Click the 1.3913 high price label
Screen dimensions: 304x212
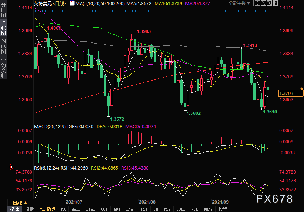pyautogui.click(x=250, y=45)
